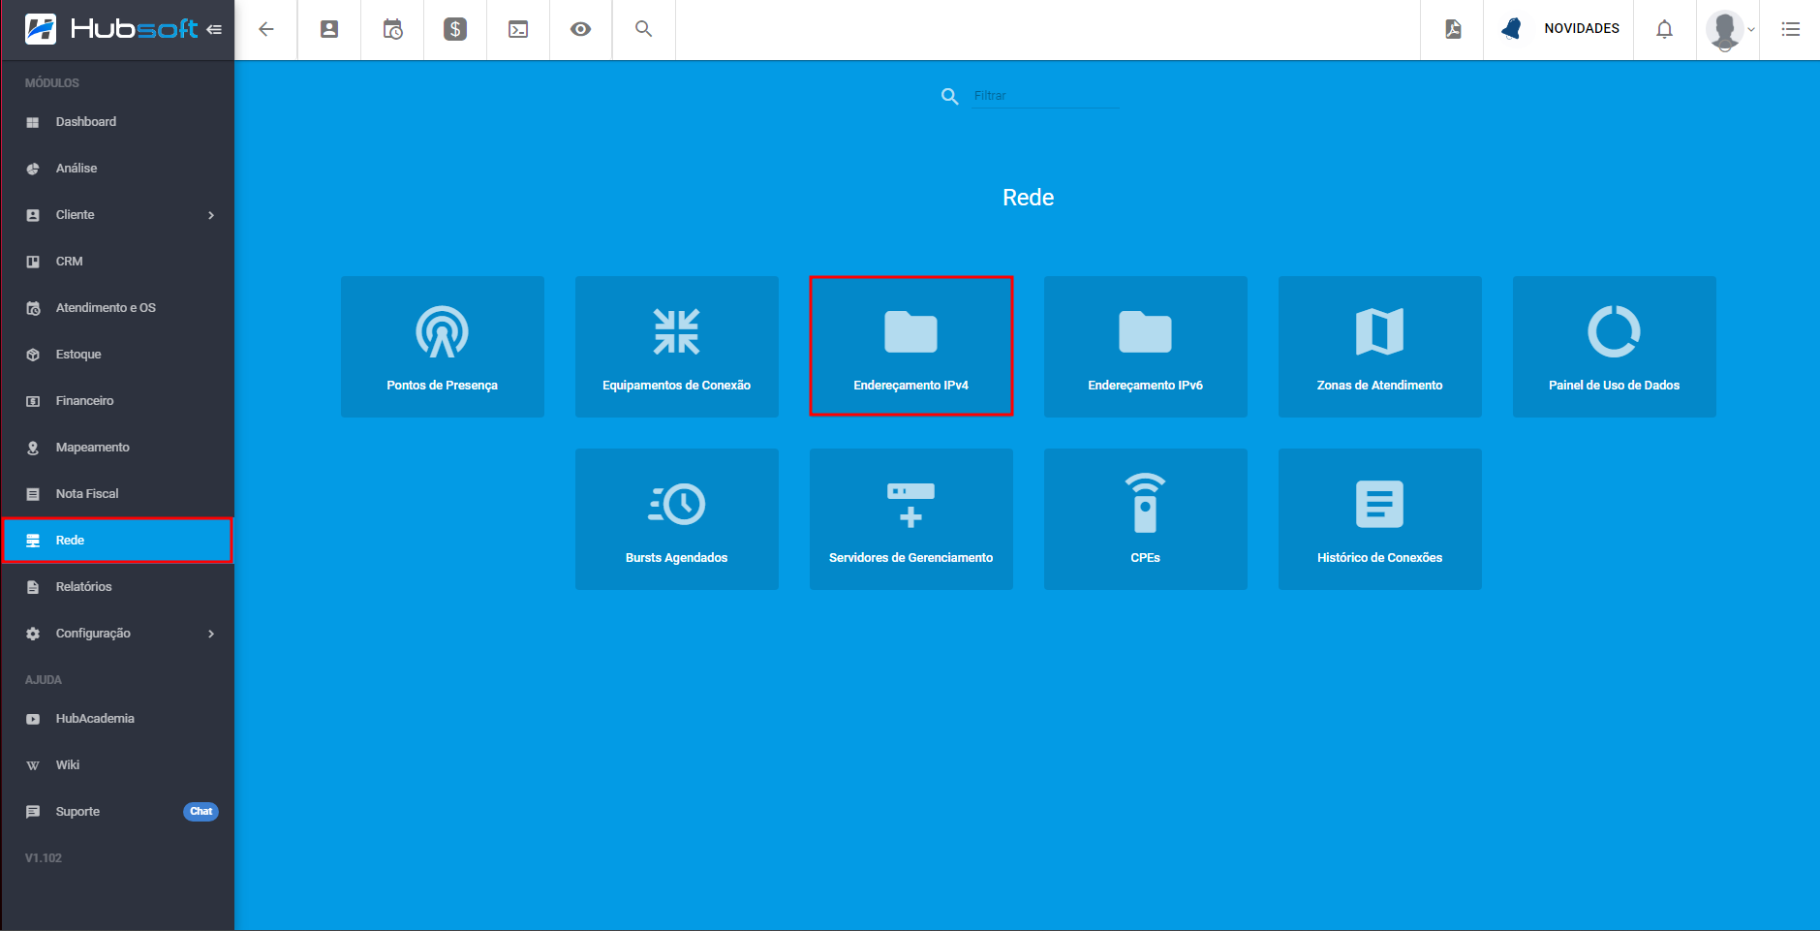Viewport: 1820px width, 931px height.
Task: Open Financeiro module in sidebar
Action: [x=117, y=401]
